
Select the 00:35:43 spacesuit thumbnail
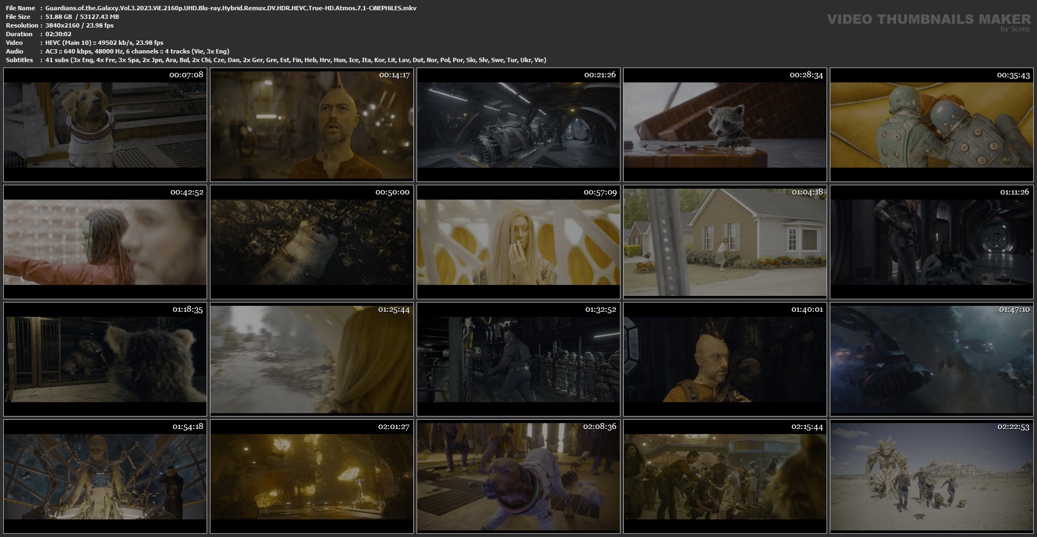932,125
